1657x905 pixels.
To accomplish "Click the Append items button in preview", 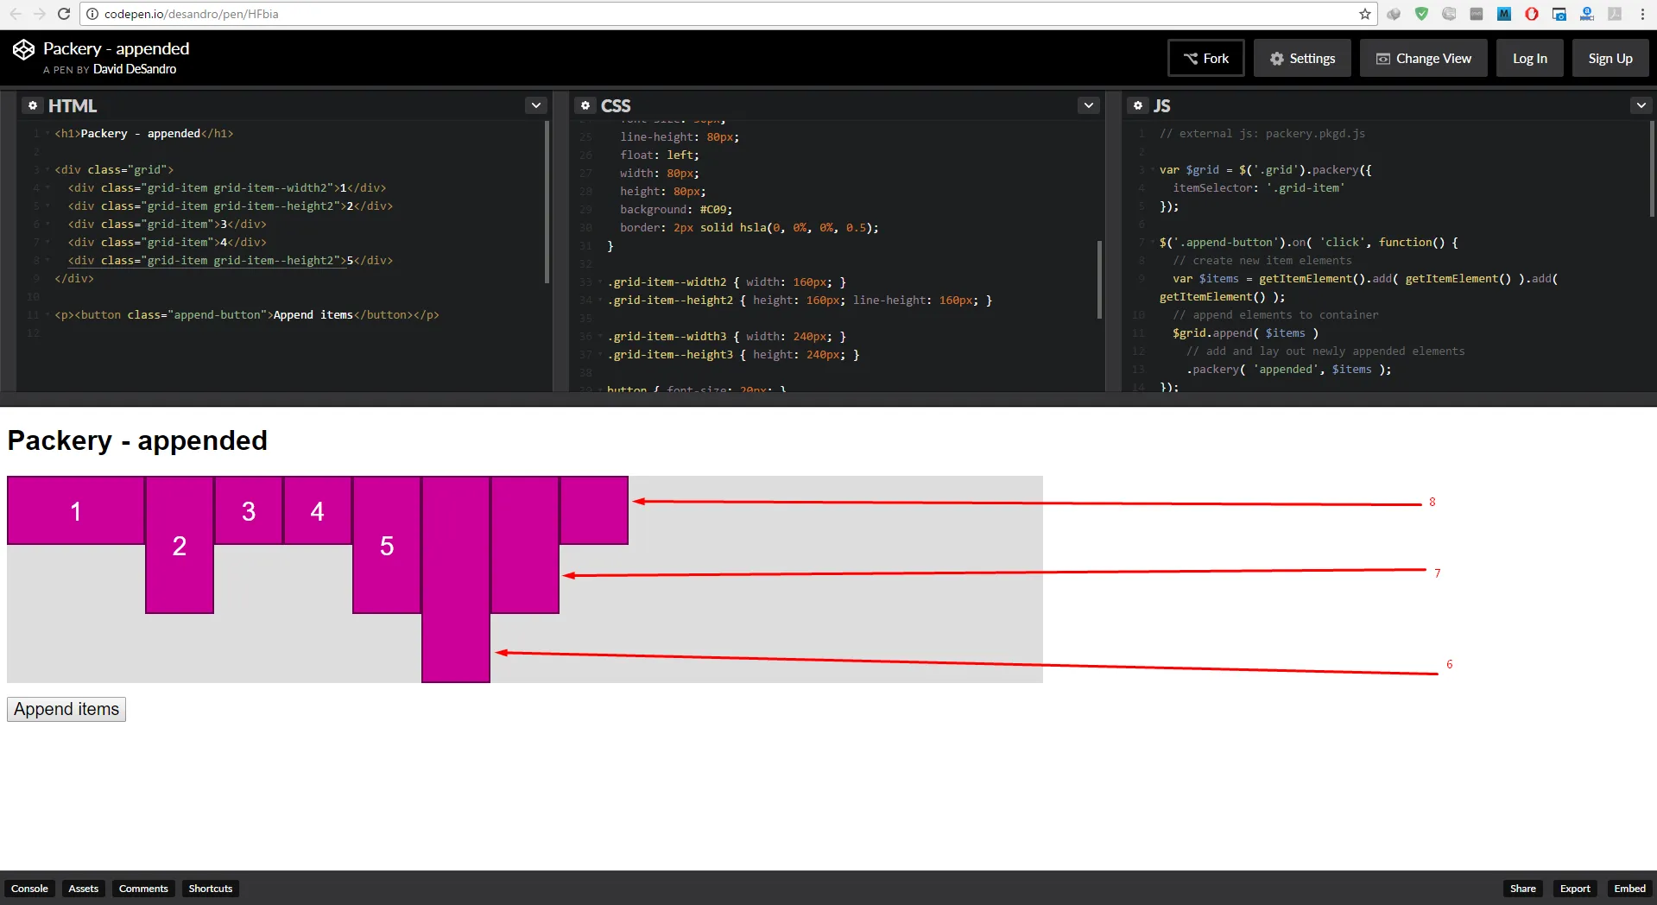I will (66, 709).
